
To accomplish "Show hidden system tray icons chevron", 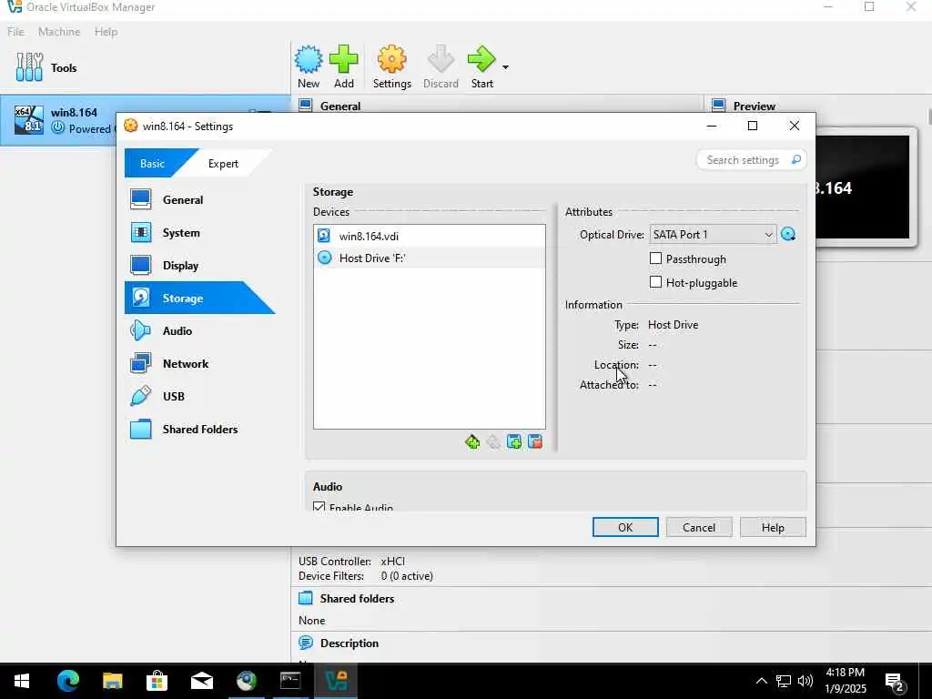I will (x=762, y=681).
